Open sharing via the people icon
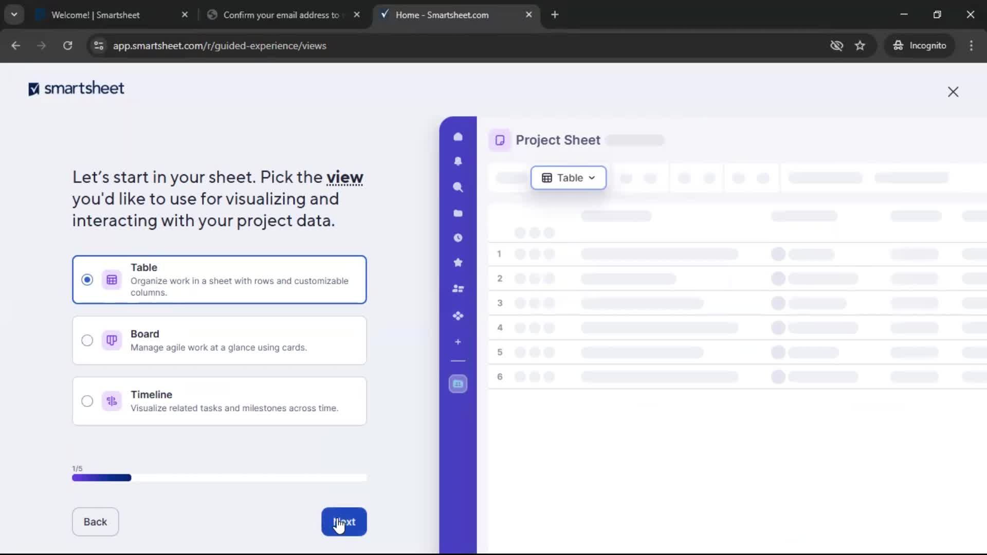 pyautogui.click(x=458, y=288)
